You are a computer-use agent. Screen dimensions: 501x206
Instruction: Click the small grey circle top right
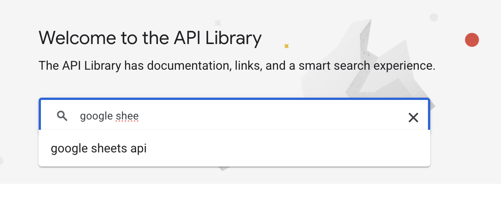(x=434, y=17)
